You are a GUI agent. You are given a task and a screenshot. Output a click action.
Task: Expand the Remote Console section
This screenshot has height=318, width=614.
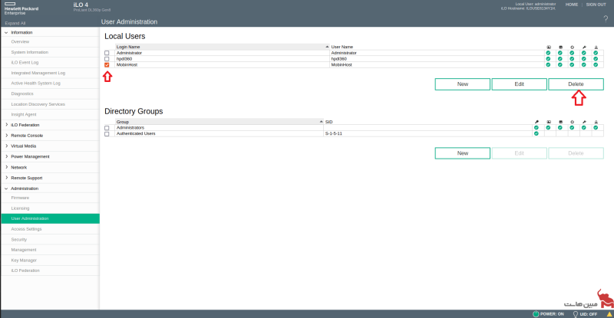pos(6,136)
